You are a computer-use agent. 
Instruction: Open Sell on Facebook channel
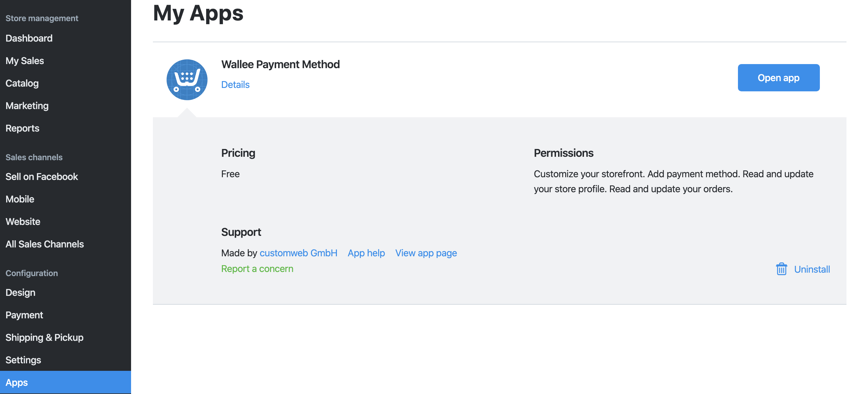click(42, 177)
